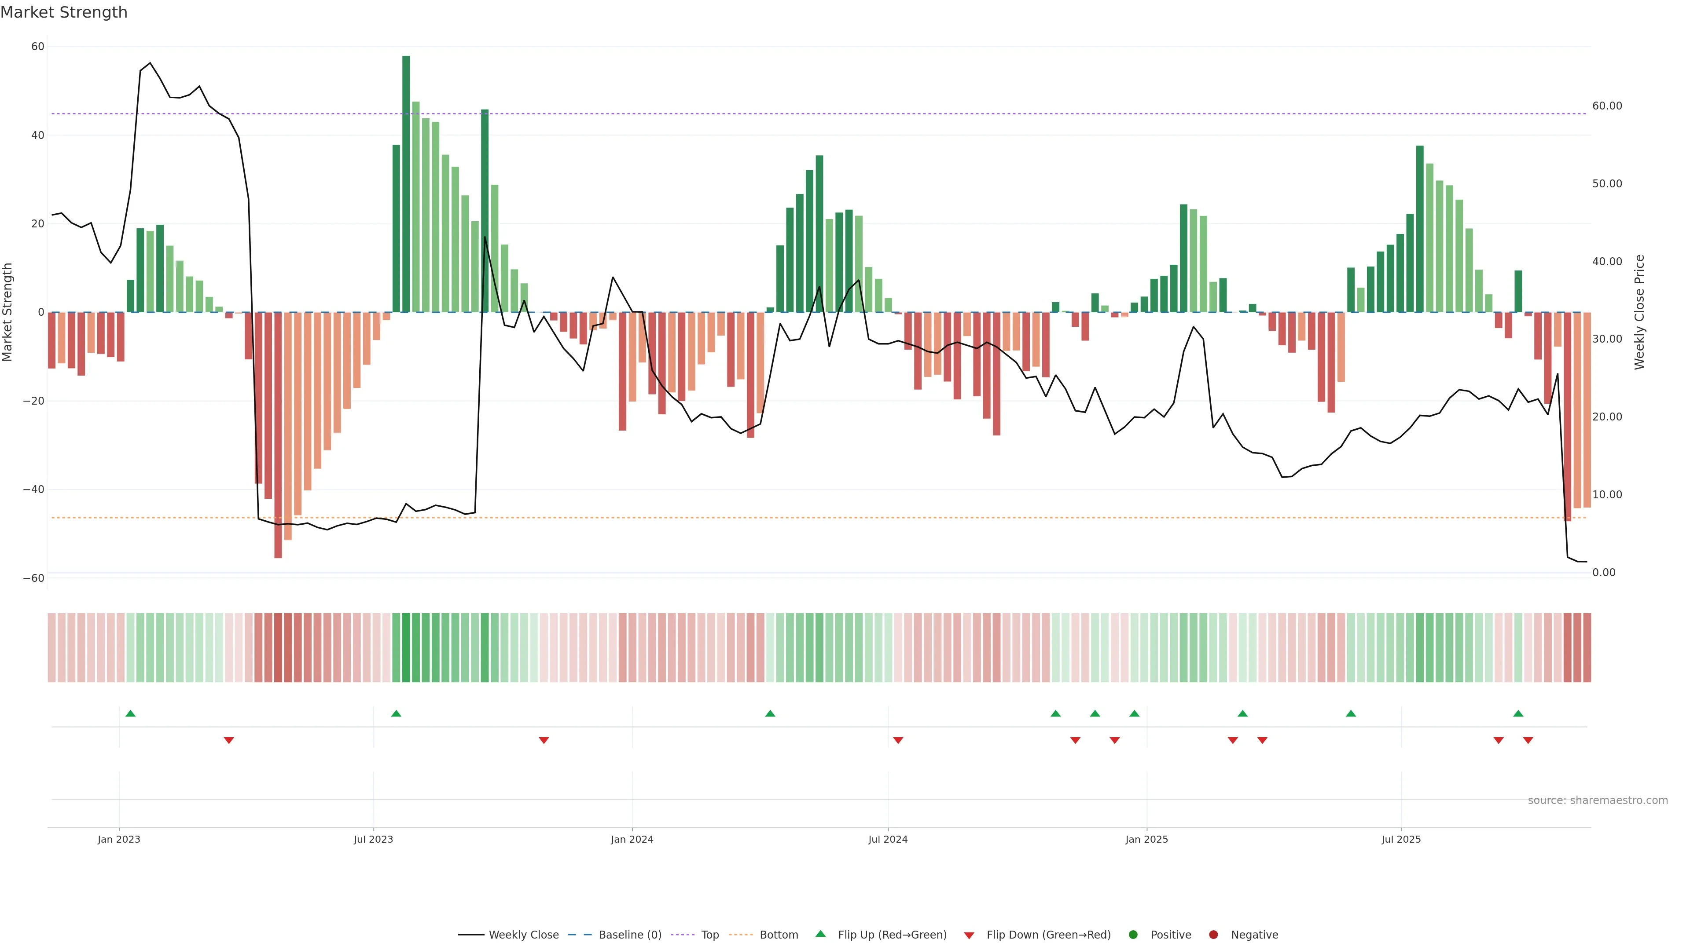Click the Positive green circle legend icon
Viewport: 1690px width, 950px height.
pyautogui.click(x=1133, y=934)
